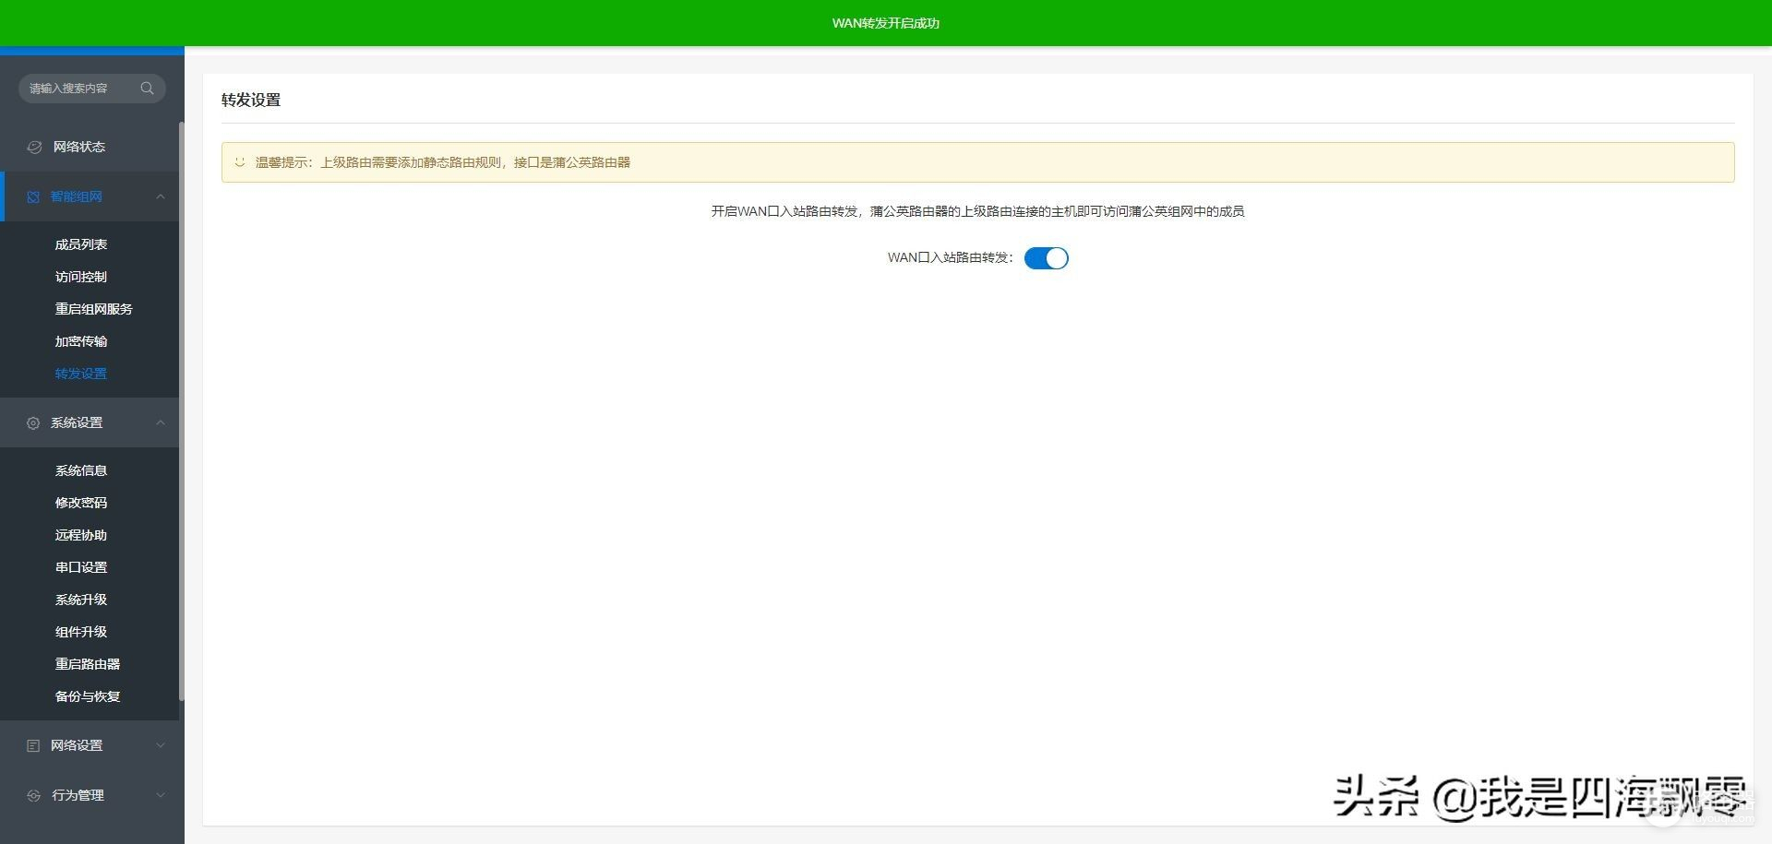Select 重启组网服务 in the sidebar
The image size is (1772, 844).
tap(93, 309)
